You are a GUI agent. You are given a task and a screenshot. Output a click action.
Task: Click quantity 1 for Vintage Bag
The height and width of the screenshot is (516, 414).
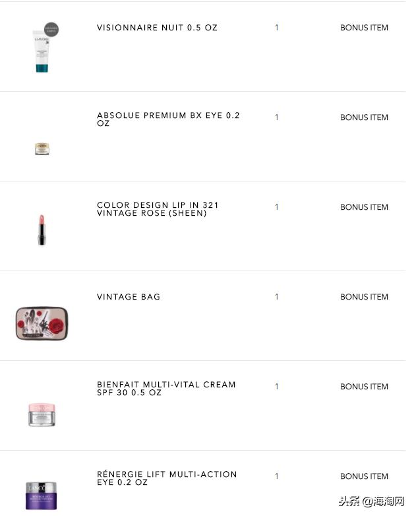277,297
